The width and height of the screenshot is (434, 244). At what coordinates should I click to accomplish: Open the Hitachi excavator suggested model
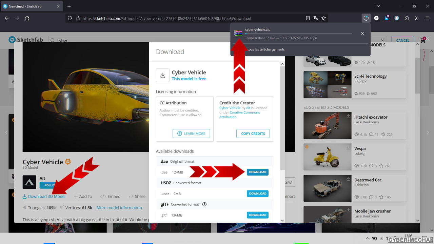pos(355,125)
